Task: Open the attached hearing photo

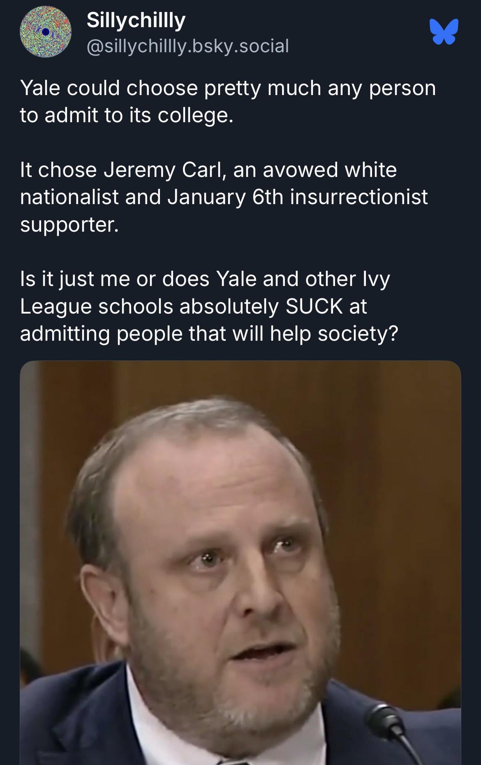Action: tap(240, 562)
